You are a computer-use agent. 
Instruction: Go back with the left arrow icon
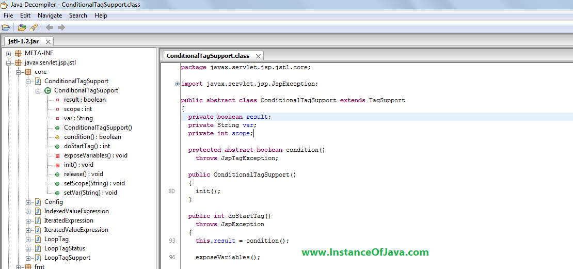pos(50,27)
